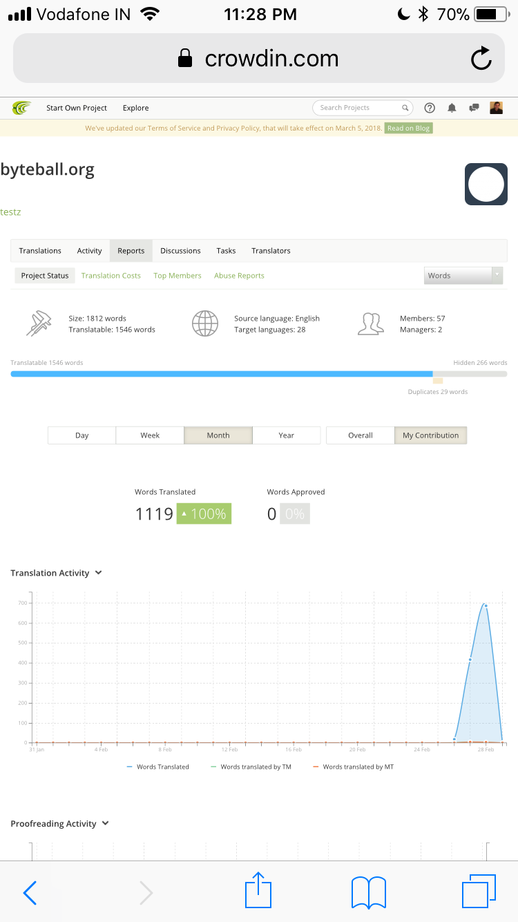Screen dimensions: 518x922
Task: Click the search magnifier icon
Action: click(405, 108)
